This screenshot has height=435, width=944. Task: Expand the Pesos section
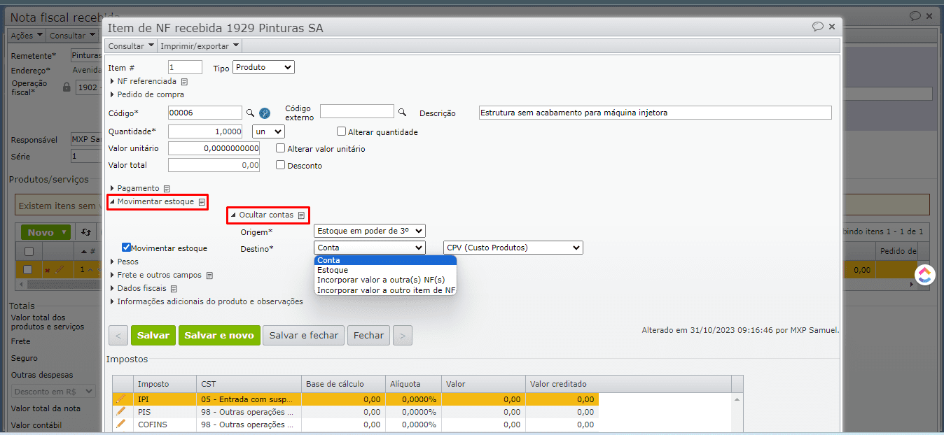[124, 262]
